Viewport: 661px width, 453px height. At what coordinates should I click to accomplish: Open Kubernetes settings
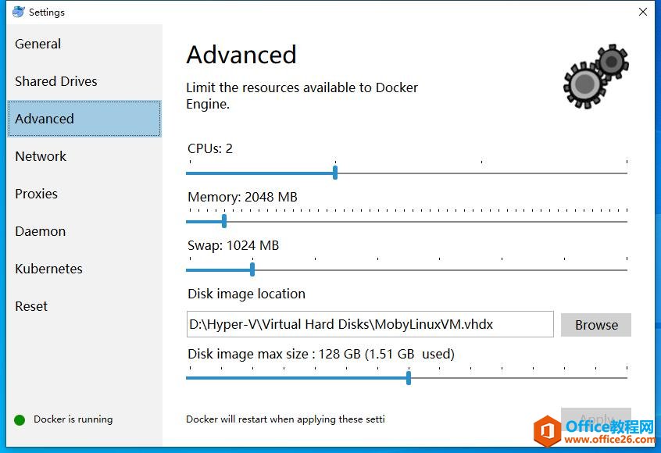pyautogui.click(x=48, y=269)
